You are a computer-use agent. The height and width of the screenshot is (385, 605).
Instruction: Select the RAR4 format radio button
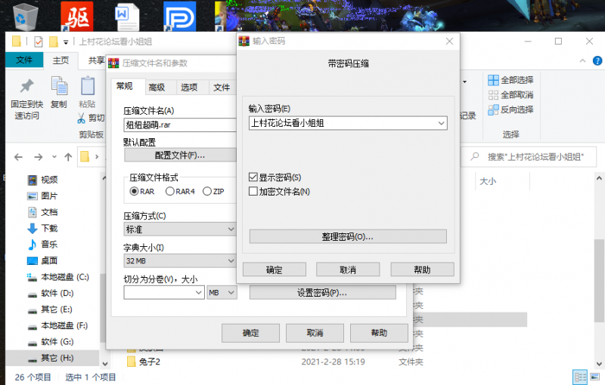pyautogui.click(x=170, y=192)
